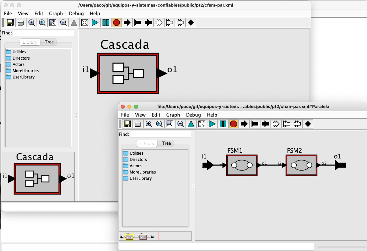Add an input multiport in the back window
Image resolution: width=367 pixels, height=251 pixels.
[x=159, y=23]
